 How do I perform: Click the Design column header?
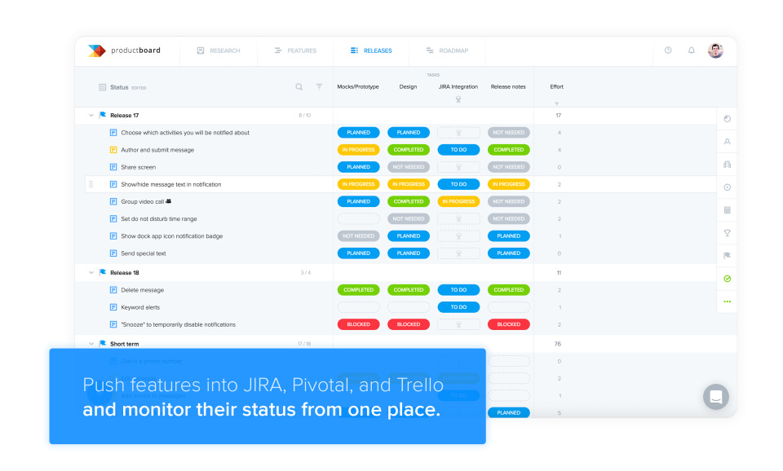tap(408, 87)
